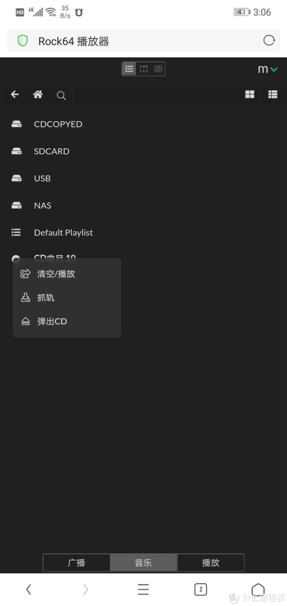Choose 清空/播放 from context menu
Viewport: 287px width, 606px height.
click(56, 274)
